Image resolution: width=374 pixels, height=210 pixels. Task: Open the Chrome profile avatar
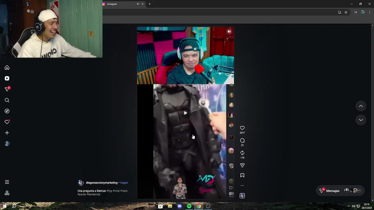coord(363,12)
